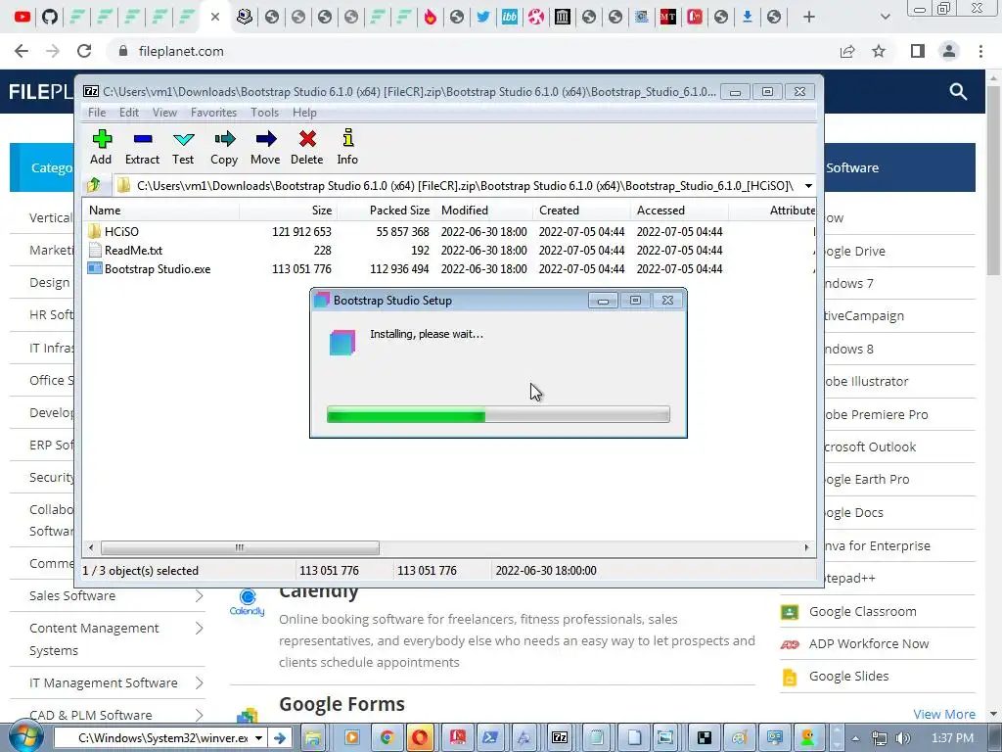Image resolution: width=1002 pixels, height=752 pixels.
Task: Open the Edit menu in 7-Zip
Action: [x=128, y=113]
